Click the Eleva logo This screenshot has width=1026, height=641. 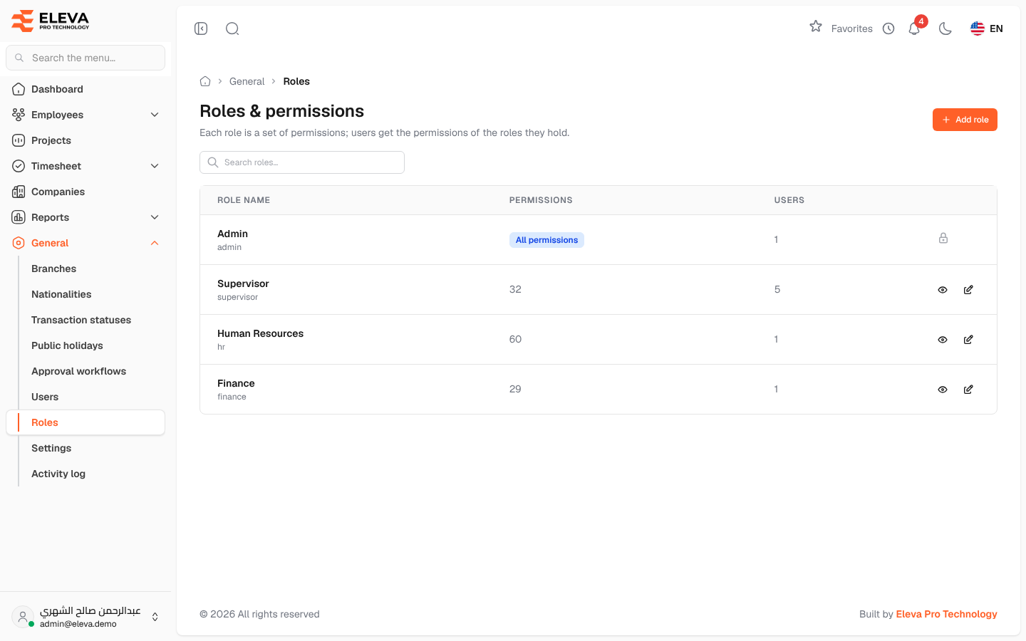(50, 21)
